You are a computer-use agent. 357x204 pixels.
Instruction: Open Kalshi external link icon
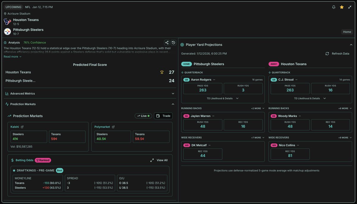pyautogui.click(x=22, y=127)
